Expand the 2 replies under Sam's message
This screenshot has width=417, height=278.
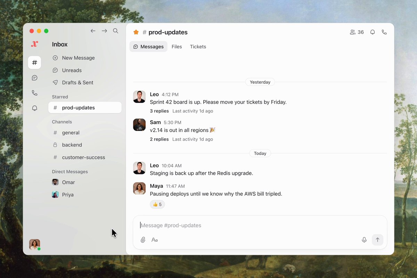(159, 139)
